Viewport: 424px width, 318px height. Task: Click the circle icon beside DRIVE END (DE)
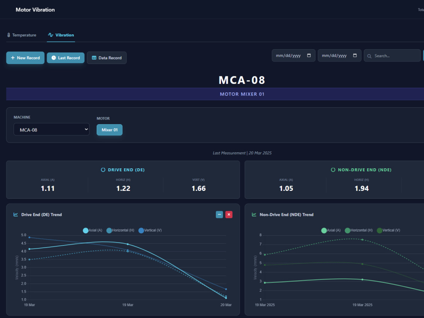point(103,170)
